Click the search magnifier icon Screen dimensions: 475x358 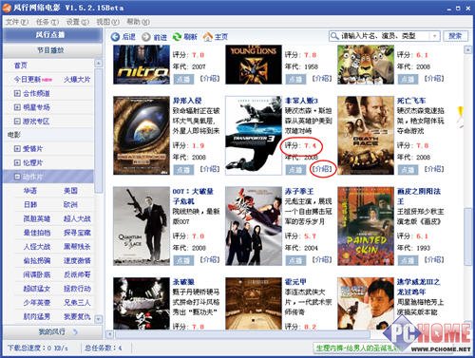click(x=334, y=36)
